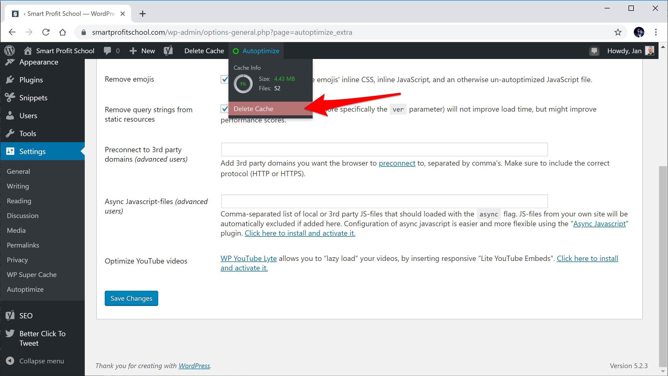The width and height of the screenshot is (668, 376).
Task: Open the SEO sidebar menu
Action: point(43,316)
